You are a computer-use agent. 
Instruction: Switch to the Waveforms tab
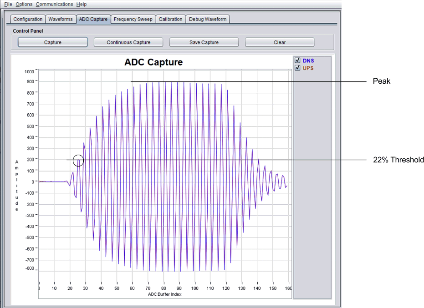tap(61, 19)
